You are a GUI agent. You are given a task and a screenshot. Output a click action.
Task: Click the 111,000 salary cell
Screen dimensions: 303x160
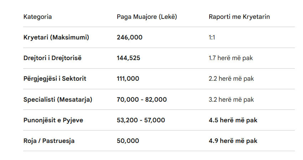point(128,79)
